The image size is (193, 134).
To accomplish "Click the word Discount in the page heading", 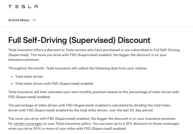I will pyautogui.click(x=134, y=40).
